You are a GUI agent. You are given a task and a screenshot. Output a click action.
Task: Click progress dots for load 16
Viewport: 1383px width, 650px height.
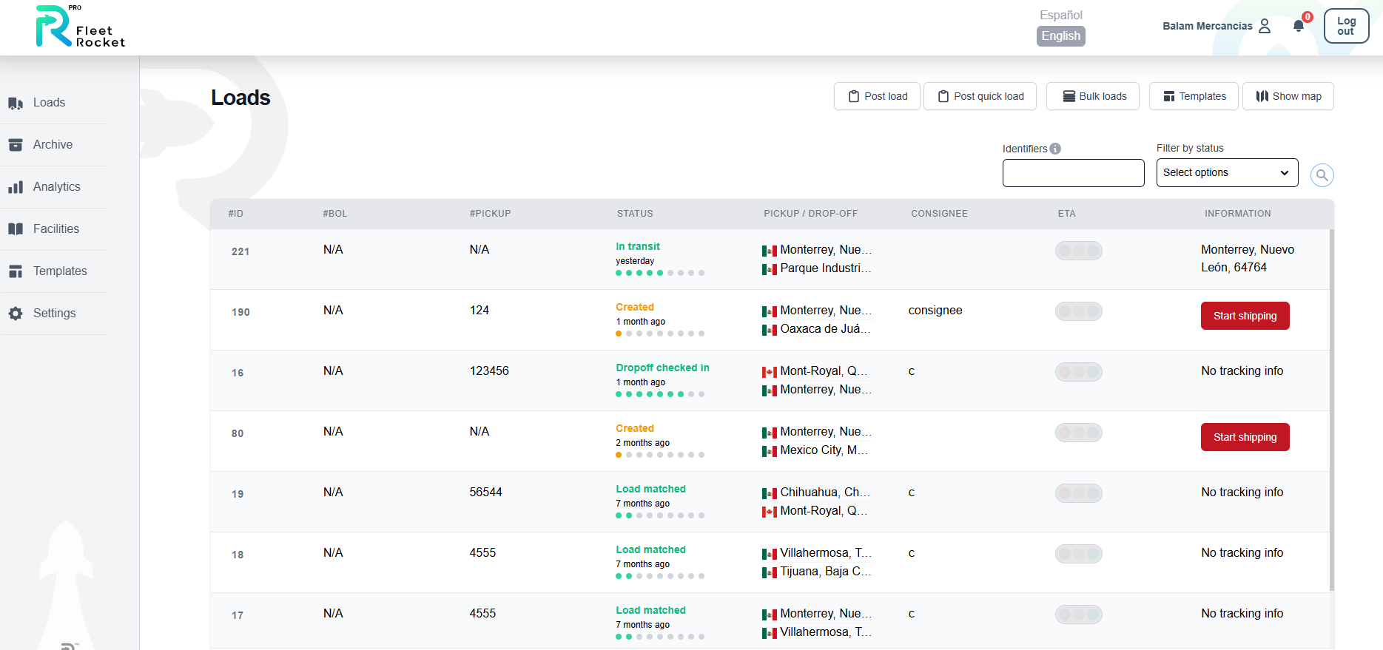click(x=659, y=394)
